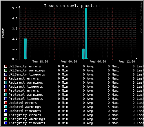Image resolution: width=144 pixels, height=127 pixels.
Task: Click the Integrity warnings bright green swatch
Action: pos(6,119)
